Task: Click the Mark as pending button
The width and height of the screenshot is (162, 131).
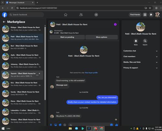Action: point(67,37)
